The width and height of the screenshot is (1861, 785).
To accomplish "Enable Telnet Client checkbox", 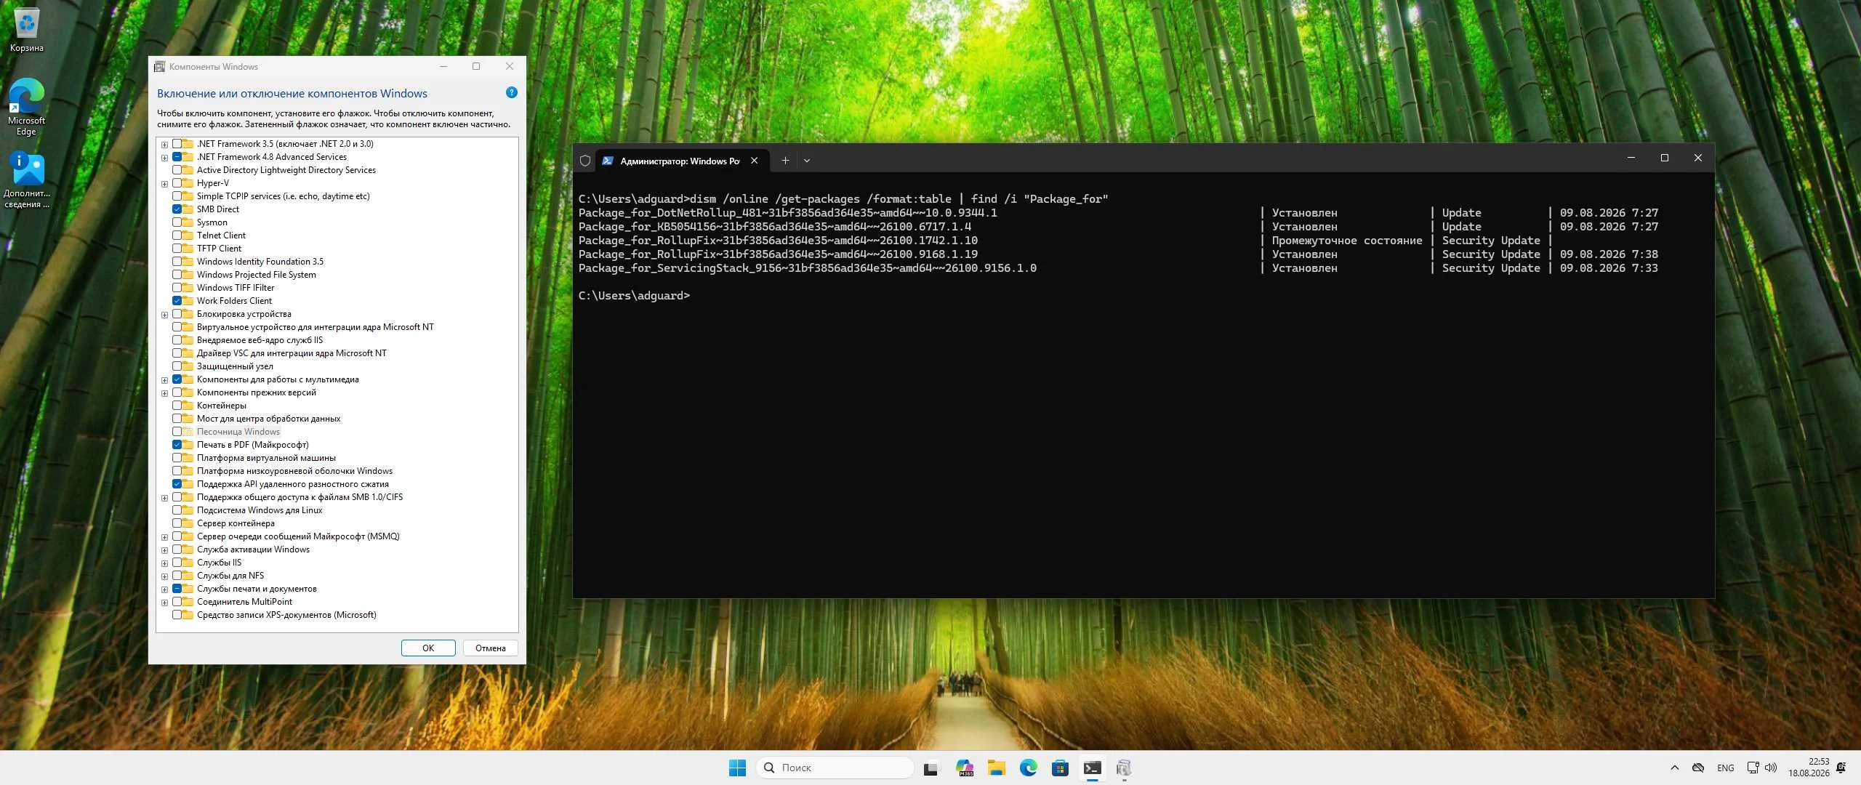I will (177, 235).
